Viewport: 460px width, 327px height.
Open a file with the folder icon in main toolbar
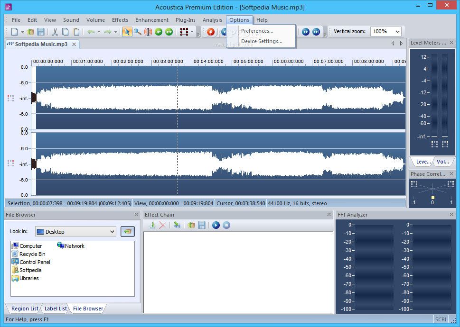[30, 32]
